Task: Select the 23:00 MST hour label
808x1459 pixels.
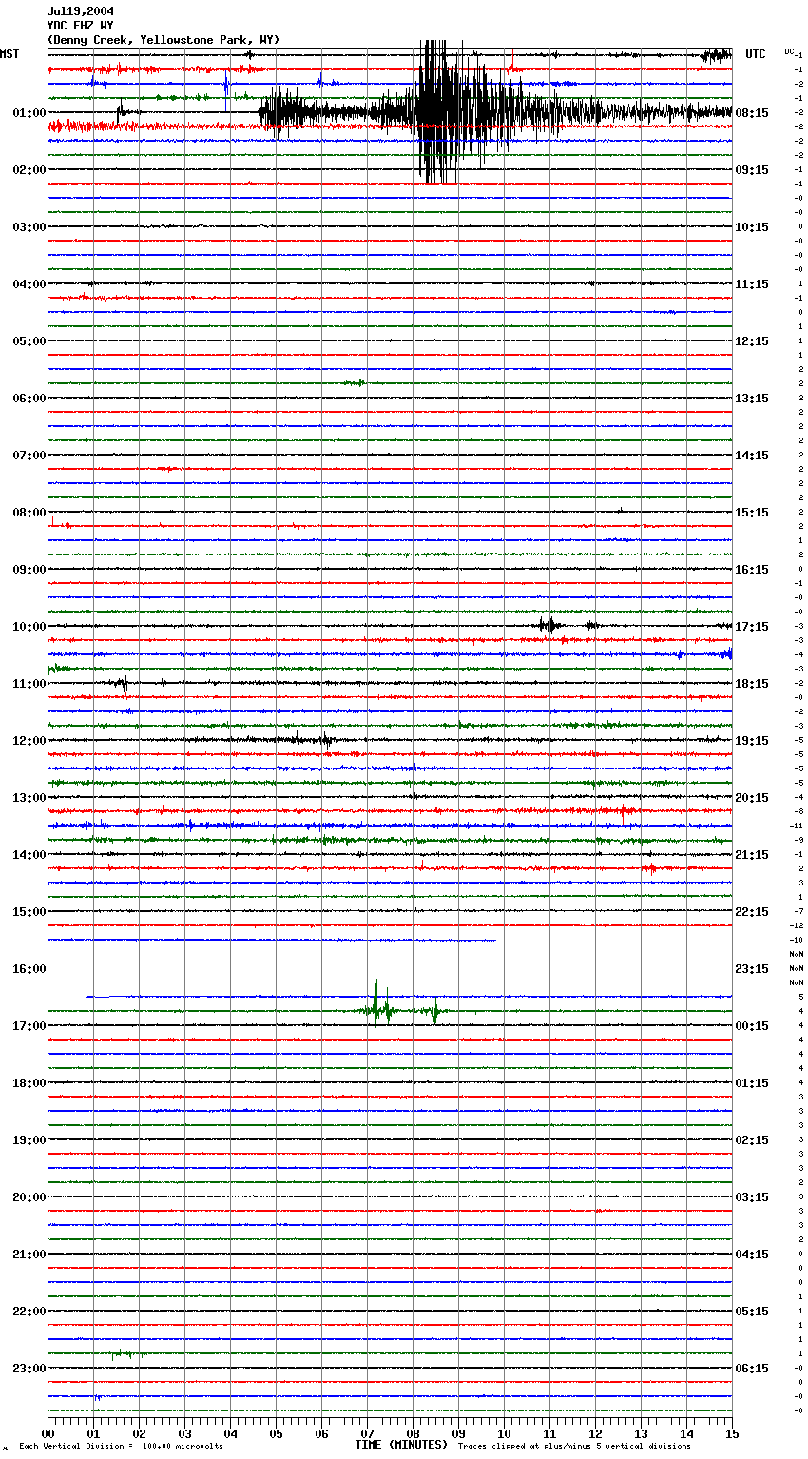Action: [x=29, y=1369]
